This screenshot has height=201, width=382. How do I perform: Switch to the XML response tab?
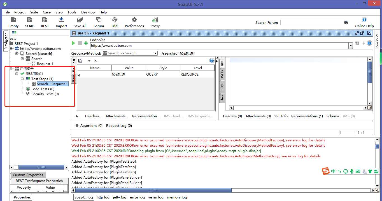tap(222, 62)
